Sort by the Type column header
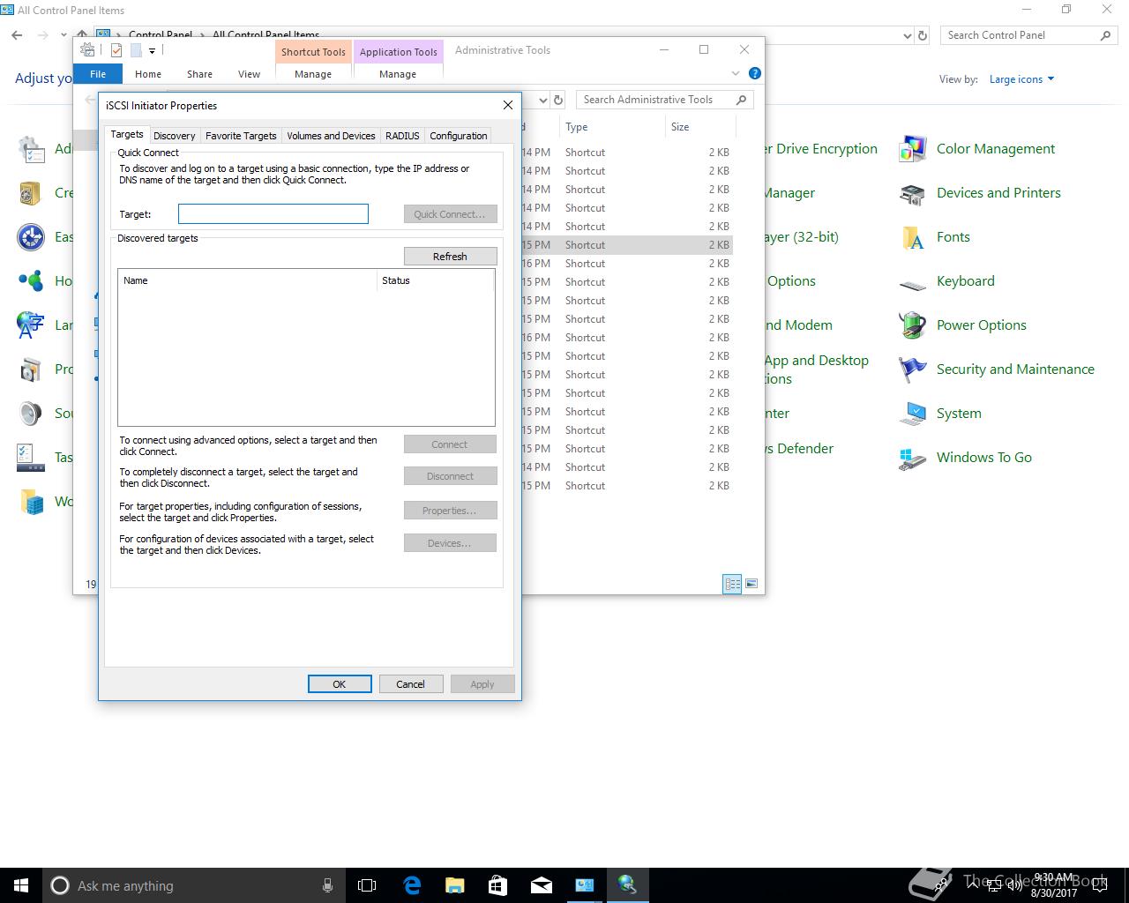 (x=612, y=127)
